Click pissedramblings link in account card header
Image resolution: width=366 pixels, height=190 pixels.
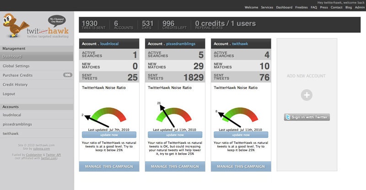pyautogui.click(x=181, y=43)
